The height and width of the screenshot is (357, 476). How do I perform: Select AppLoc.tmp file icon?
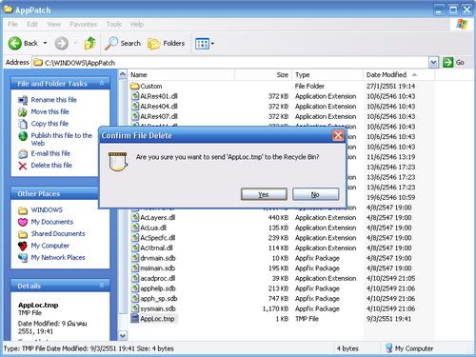[x=135, y=319]
